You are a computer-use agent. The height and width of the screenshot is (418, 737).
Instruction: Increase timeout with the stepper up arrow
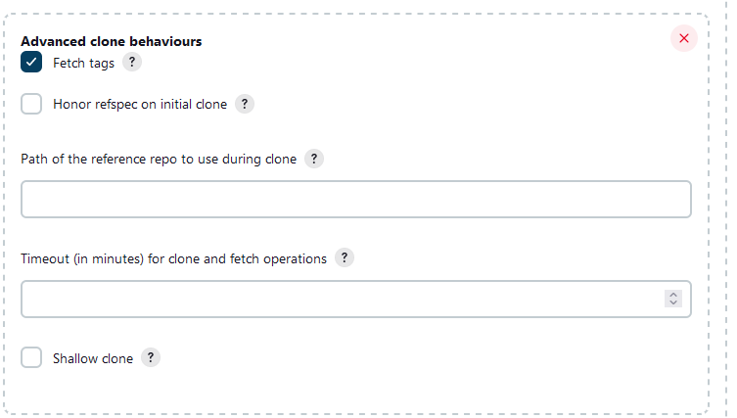coord(672,295)
